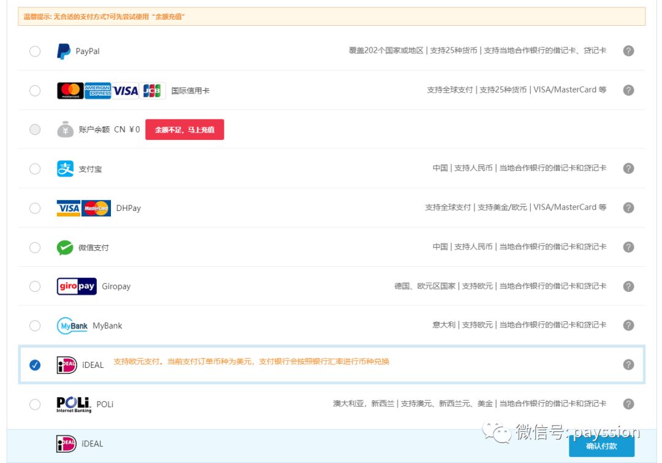The image size is (662, 463).
Task: Pick the Giropay radio button
Action: tap(35, 286)
